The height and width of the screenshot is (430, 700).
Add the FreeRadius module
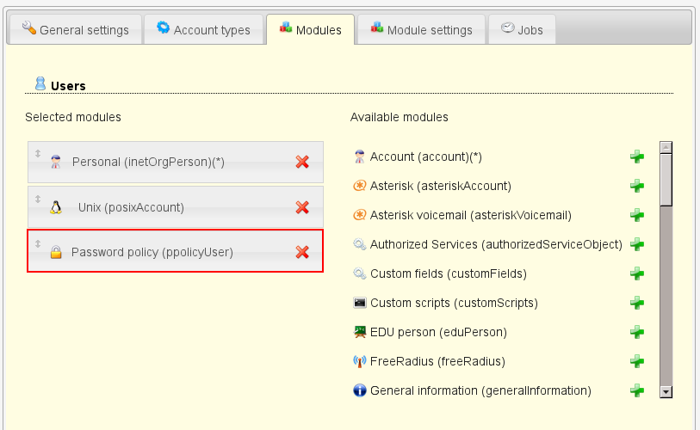click(x=637, y=361)
